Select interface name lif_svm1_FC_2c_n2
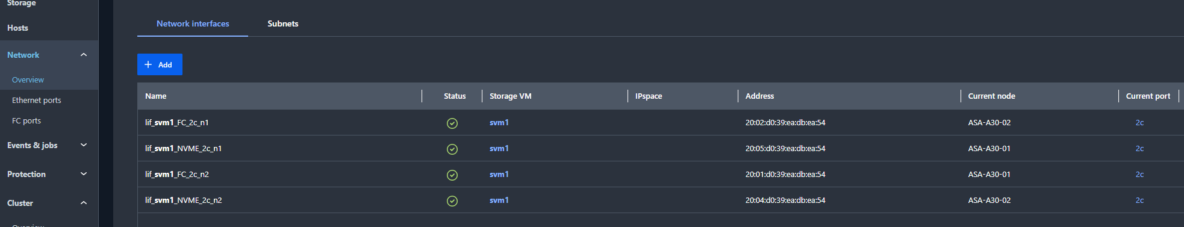Viewport: 1184px width, 227px height. [177, 174]
